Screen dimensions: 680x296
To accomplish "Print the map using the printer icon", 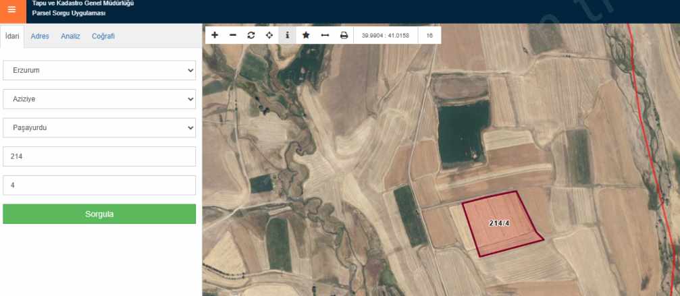I will click(344, 35).
